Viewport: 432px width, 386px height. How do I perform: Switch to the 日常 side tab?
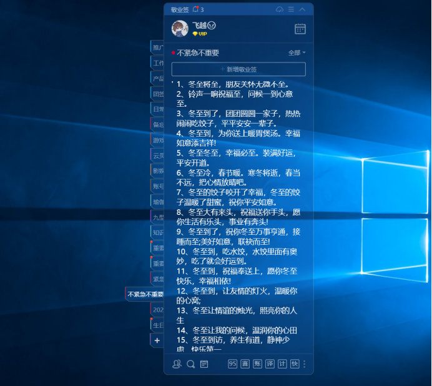tap(157, 109)
